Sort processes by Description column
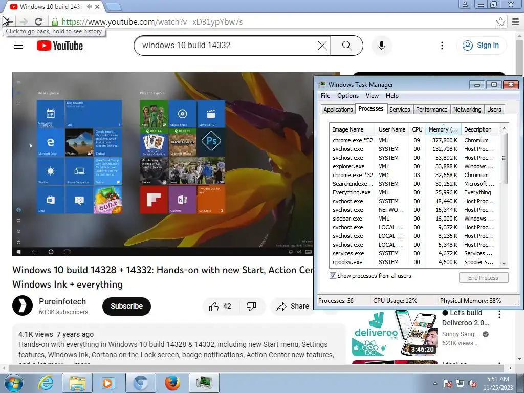The width and height of the screenshot is (524, 393). [x=480, y=129]
